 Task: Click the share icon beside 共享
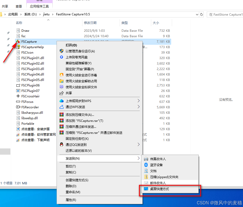62,93
